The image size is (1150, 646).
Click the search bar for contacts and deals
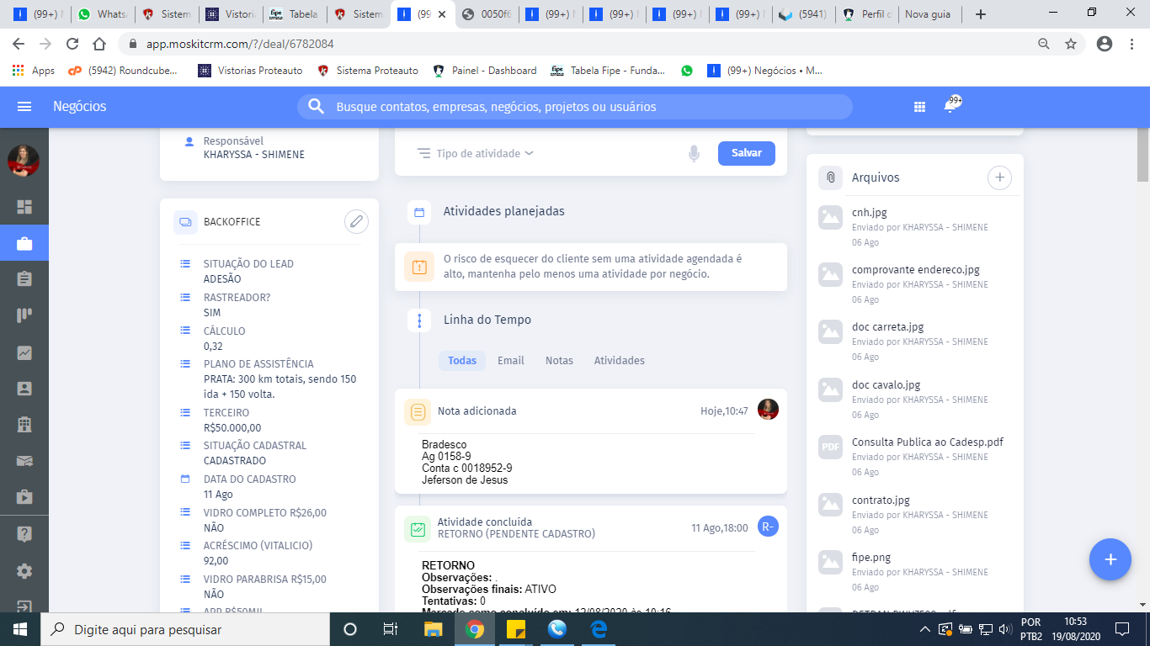(574, 107)
